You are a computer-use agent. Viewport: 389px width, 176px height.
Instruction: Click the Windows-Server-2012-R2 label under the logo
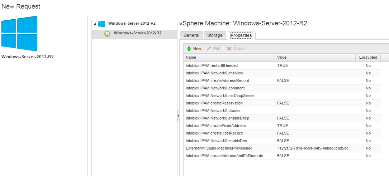tap(28, 57)
